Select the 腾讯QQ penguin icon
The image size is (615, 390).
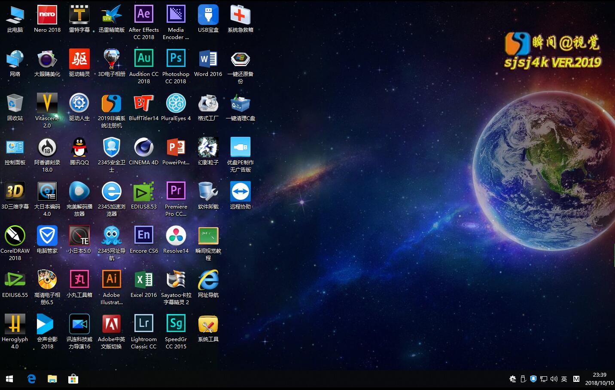79,147
